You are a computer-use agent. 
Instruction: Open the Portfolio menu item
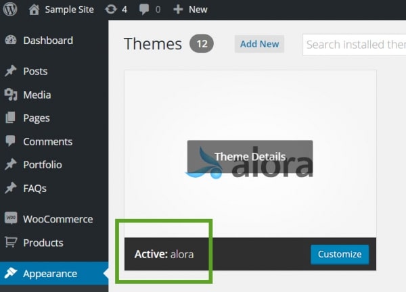click(x=43, y=165)
